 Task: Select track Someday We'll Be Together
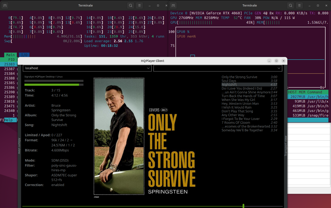click(x=249, y=130)
